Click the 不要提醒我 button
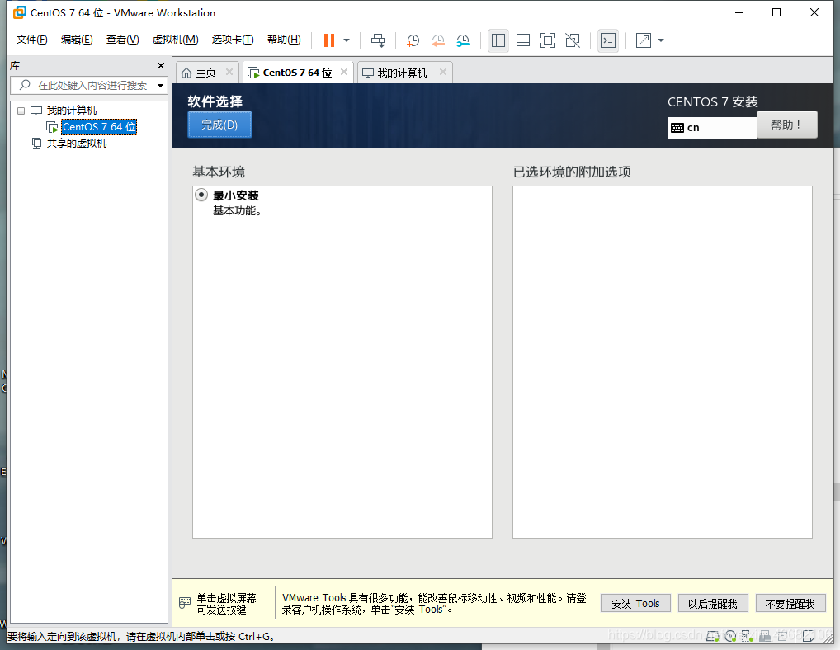Image resolution: width=840 pixels, height=650 pixels. (790, 604)
